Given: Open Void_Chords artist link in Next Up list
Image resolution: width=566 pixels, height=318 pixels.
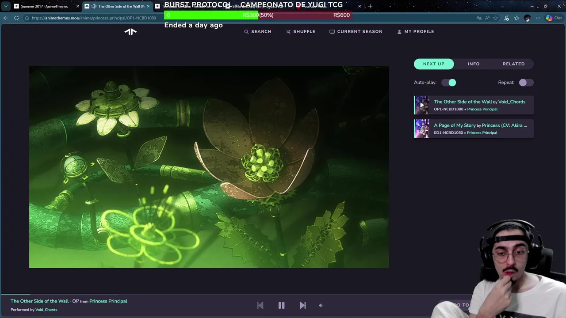Looking at the screenshot, I should pyautogui.click(x=512, y=102).
